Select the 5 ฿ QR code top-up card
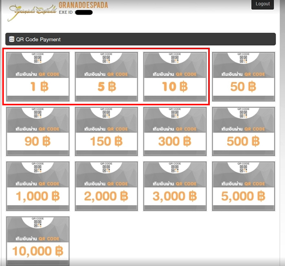Screen dimensions: 285x266 click(x=106, y=76)
